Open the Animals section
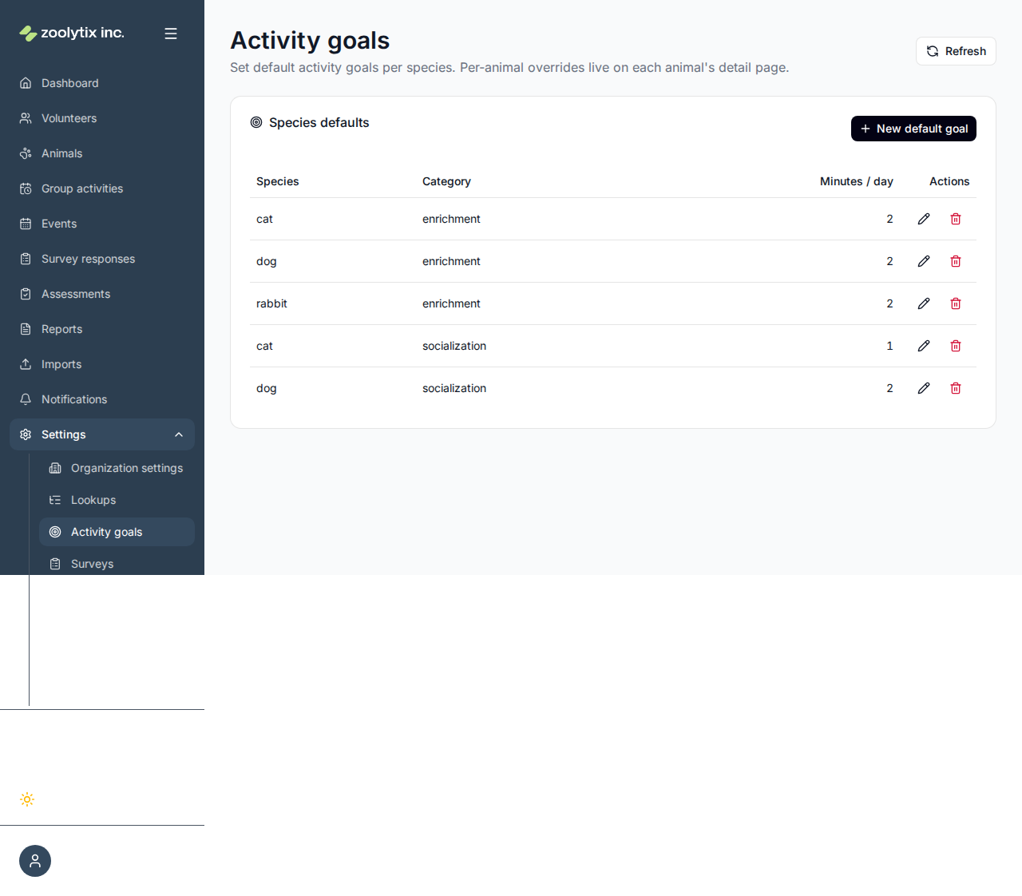1022x896 pixels. point(102,153)
